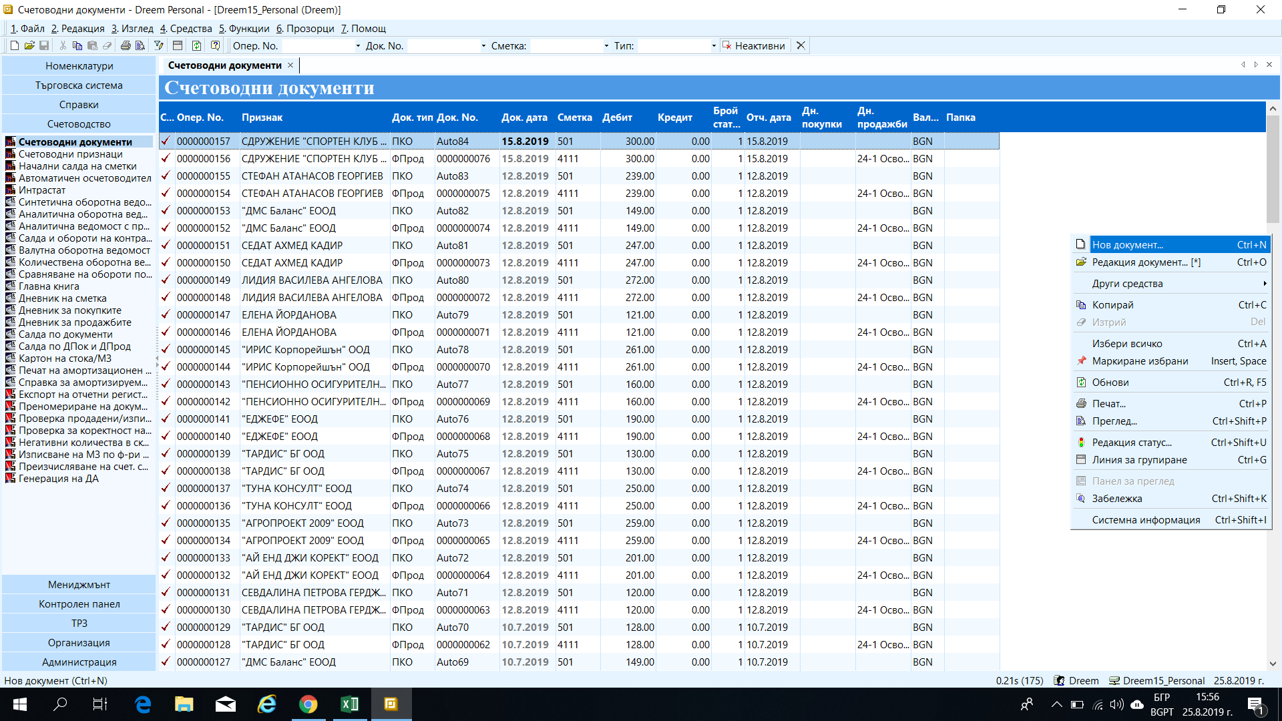Image resolution: width=1282 pixels, height=721 pixels.
Task: Sort by the Дебит column header
Action: (x=617, y=117)
